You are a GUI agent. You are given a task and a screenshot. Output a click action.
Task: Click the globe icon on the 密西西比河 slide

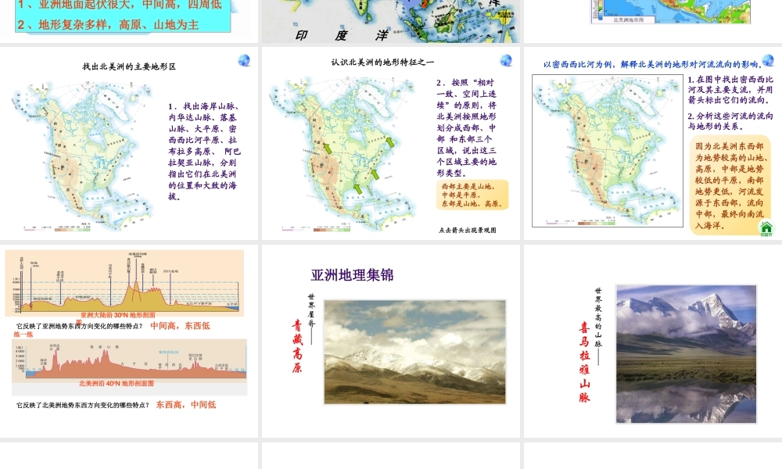click(x=768, y=61)
